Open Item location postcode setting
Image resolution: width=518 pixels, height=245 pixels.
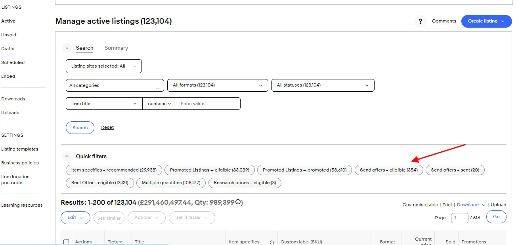[x=15, y=179]
